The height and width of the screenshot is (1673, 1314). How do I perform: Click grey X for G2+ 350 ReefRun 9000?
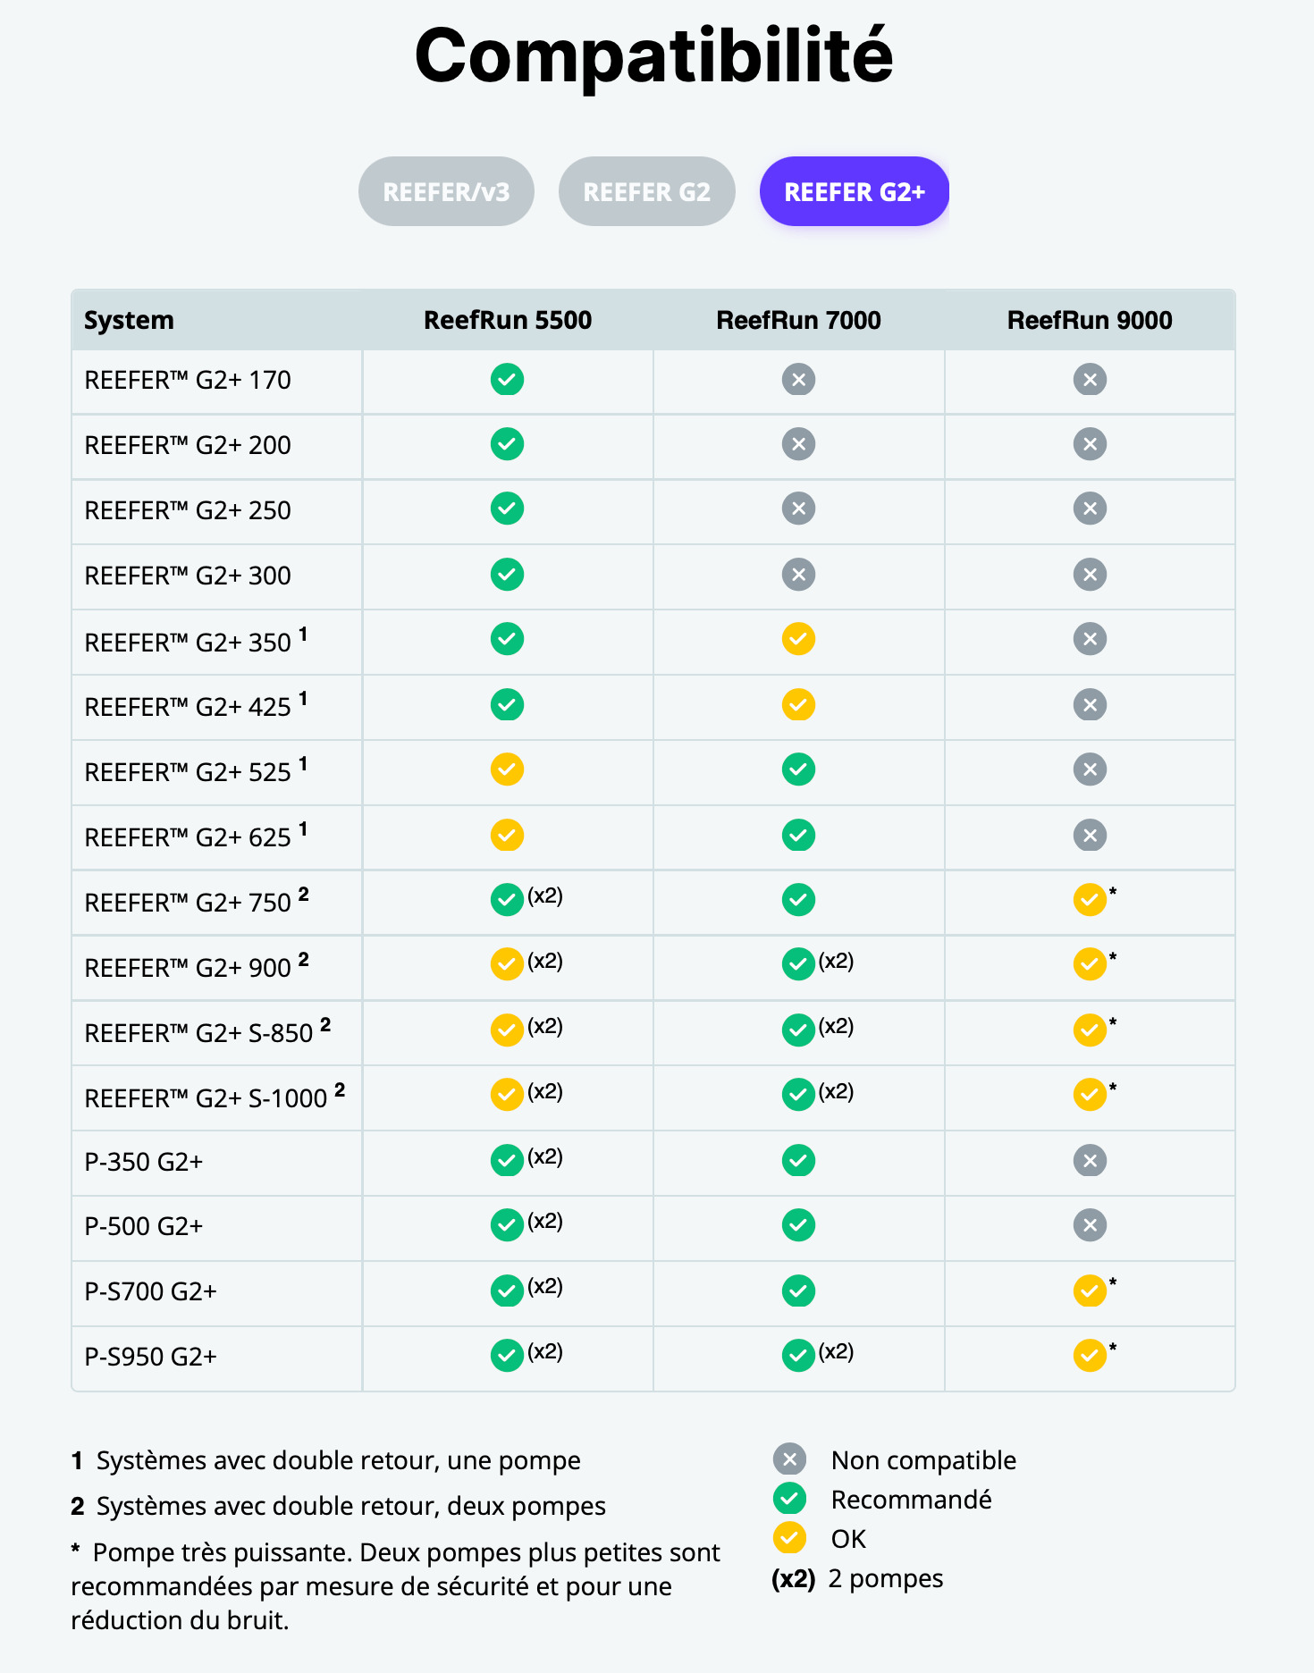(x=1090, y=639)
